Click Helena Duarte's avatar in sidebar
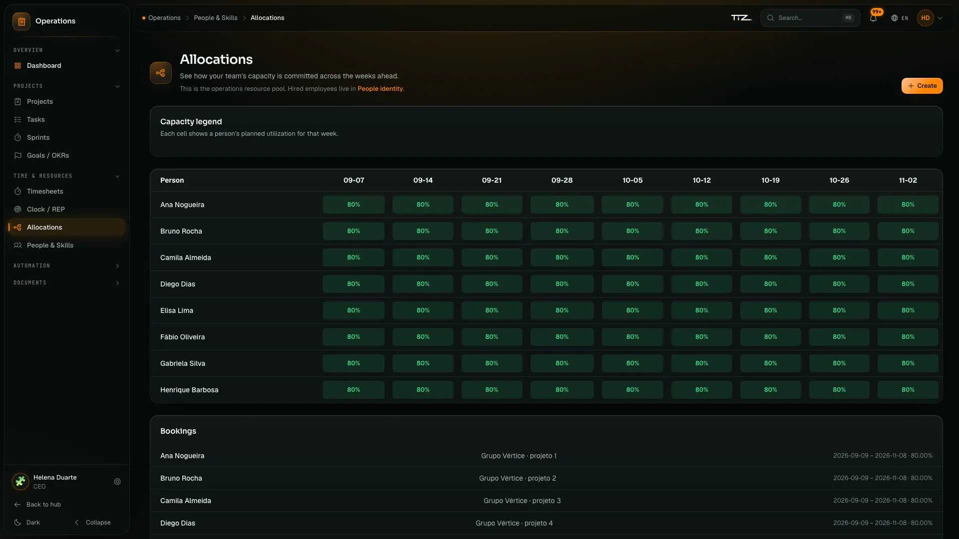The image size is (959, 539). 20,482
